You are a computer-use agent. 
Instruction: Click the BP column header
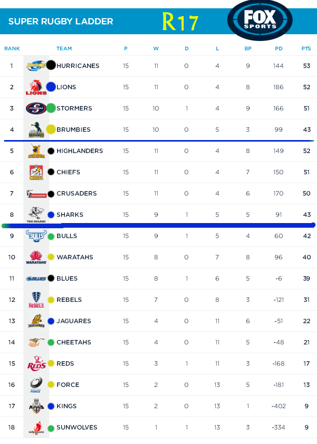pos(248,49)
